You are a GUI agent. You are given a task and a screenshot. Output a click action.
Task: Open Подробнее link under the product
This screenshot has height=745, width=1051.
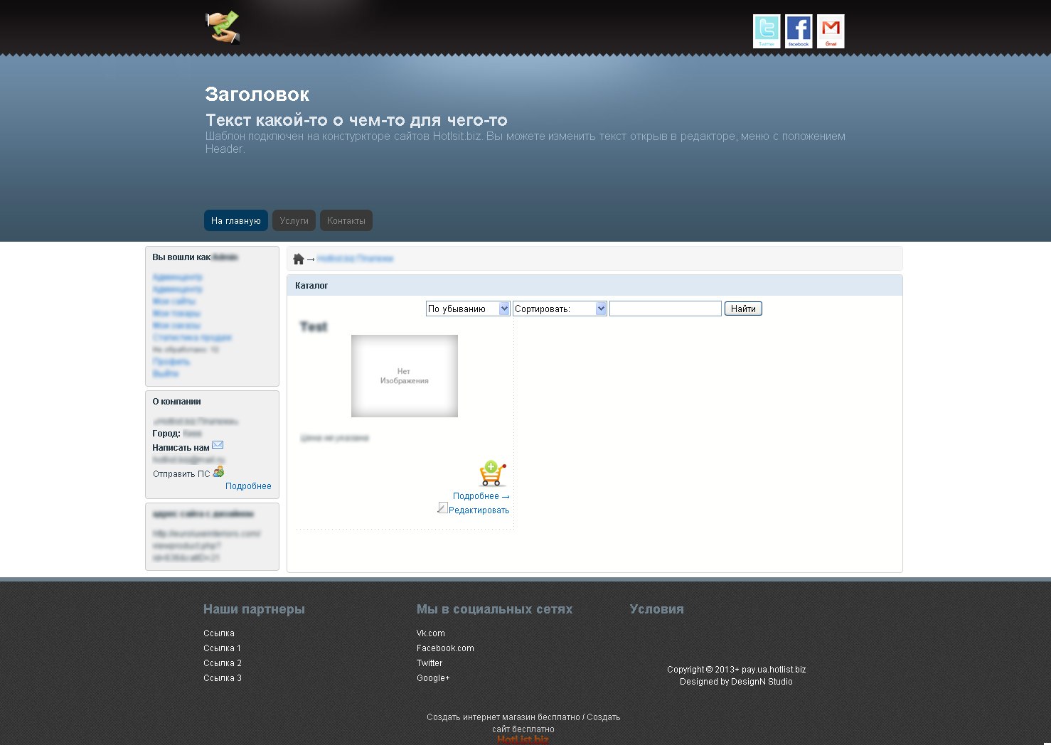point(481,496)
